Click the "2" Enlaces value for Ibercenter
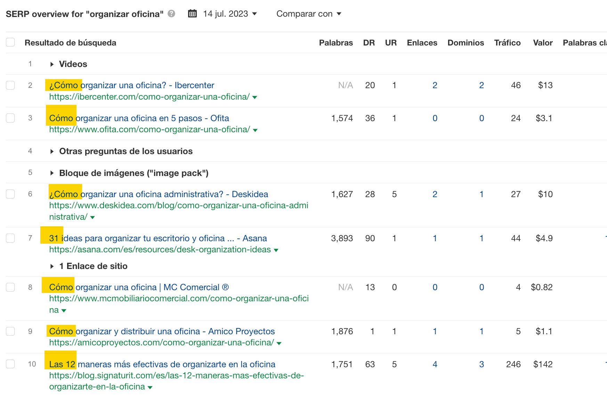Viewport: 607px width, 395px height. coord(435,85)
